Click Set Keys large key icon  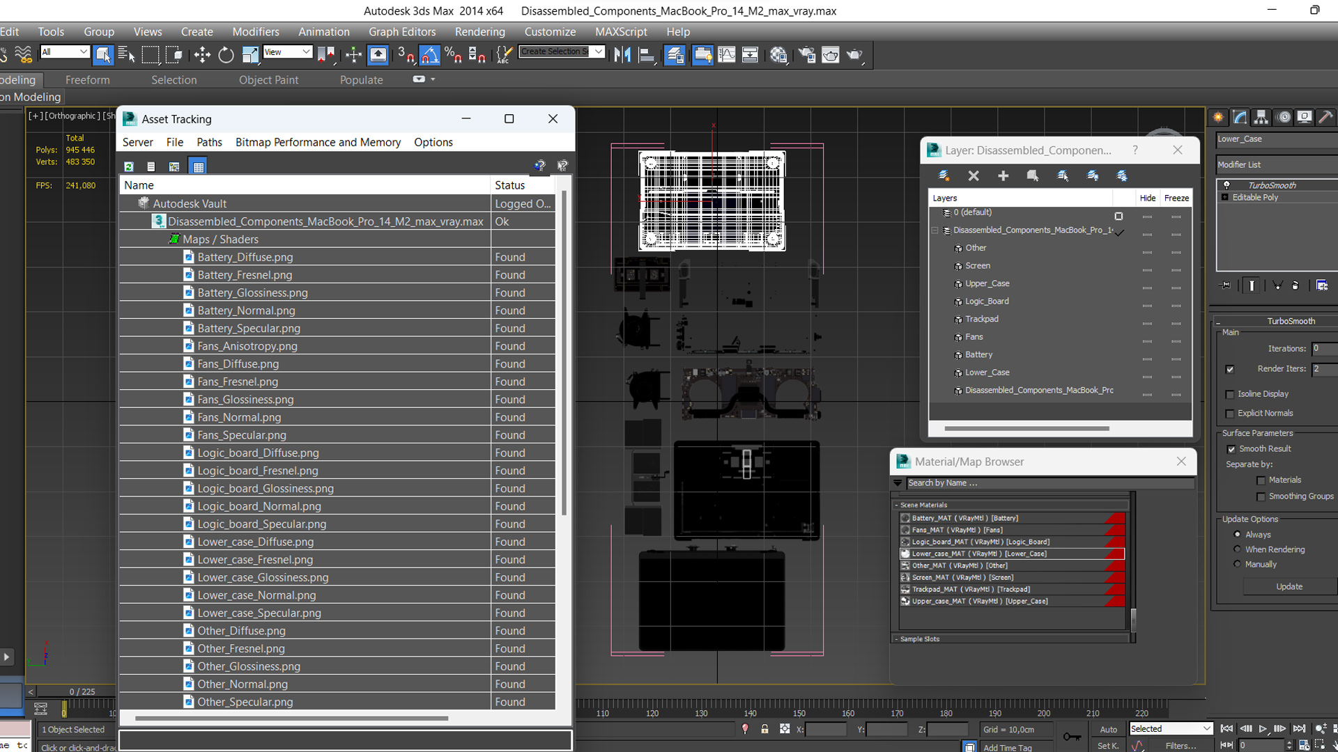coord(1072,736)
